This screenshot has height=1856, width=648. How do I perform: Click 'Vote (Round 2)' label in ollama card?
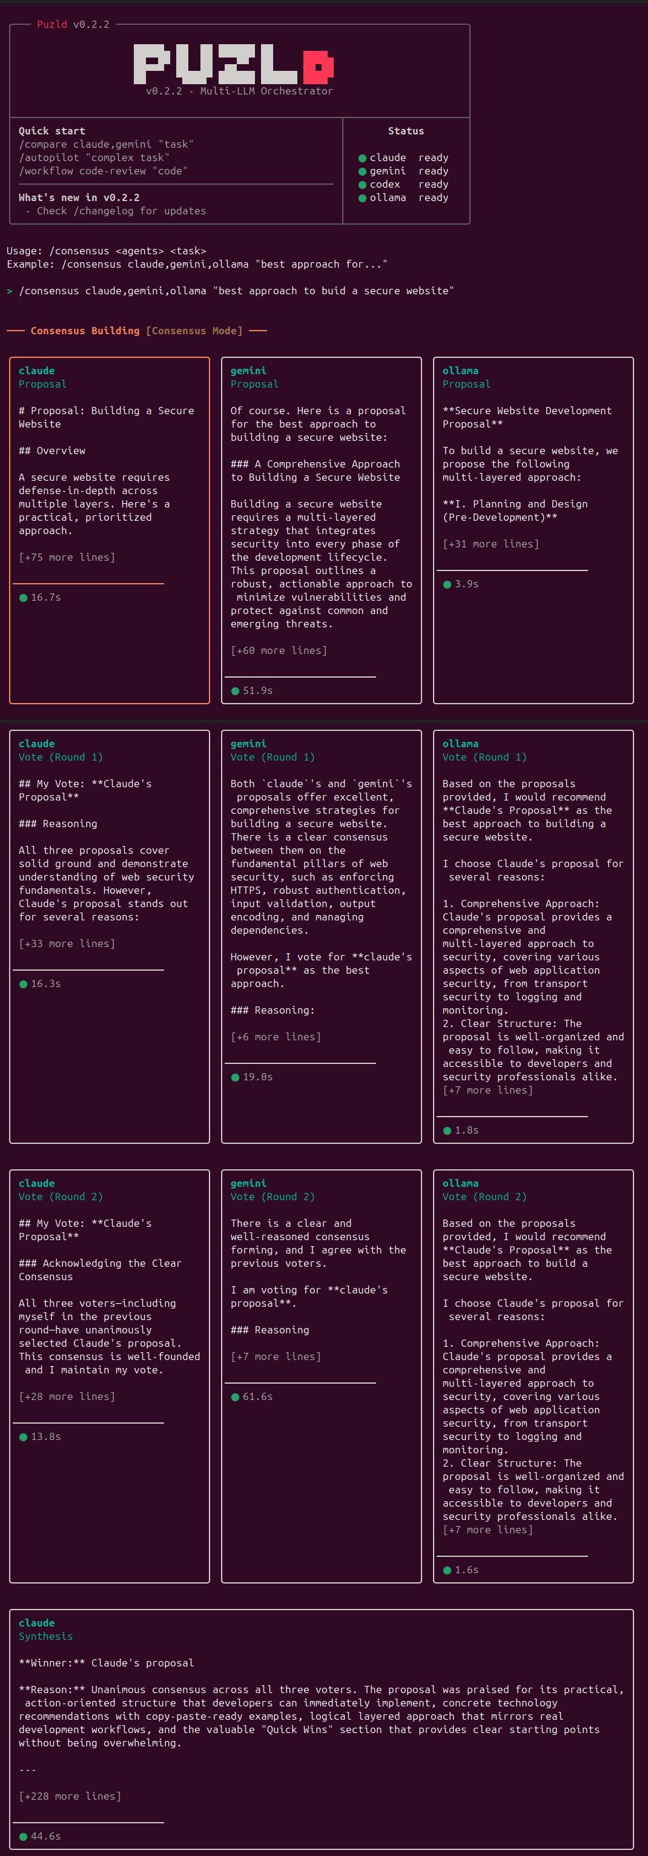(484, 1196)
